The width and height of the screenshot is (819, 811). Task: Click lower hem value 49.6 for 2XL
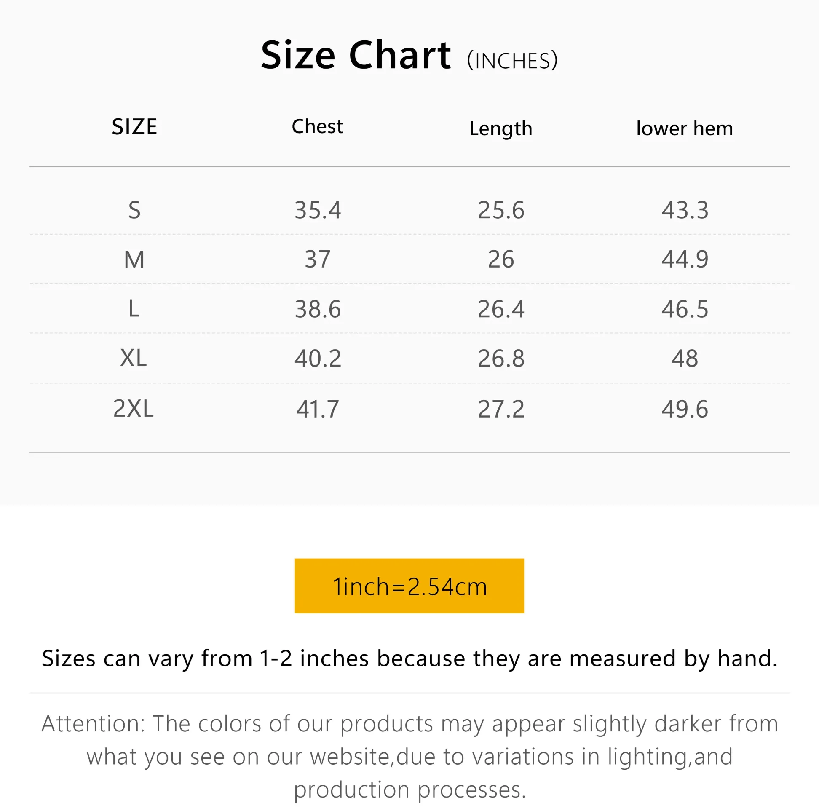[685, 409]
